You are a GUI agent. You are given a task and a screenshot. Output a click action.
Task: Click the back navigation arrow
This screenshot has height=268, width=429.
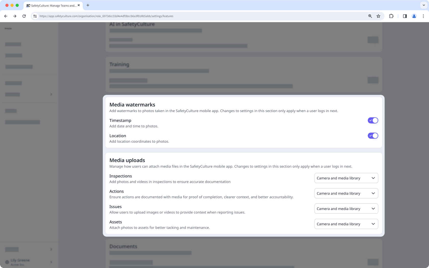tap(6, 16)
